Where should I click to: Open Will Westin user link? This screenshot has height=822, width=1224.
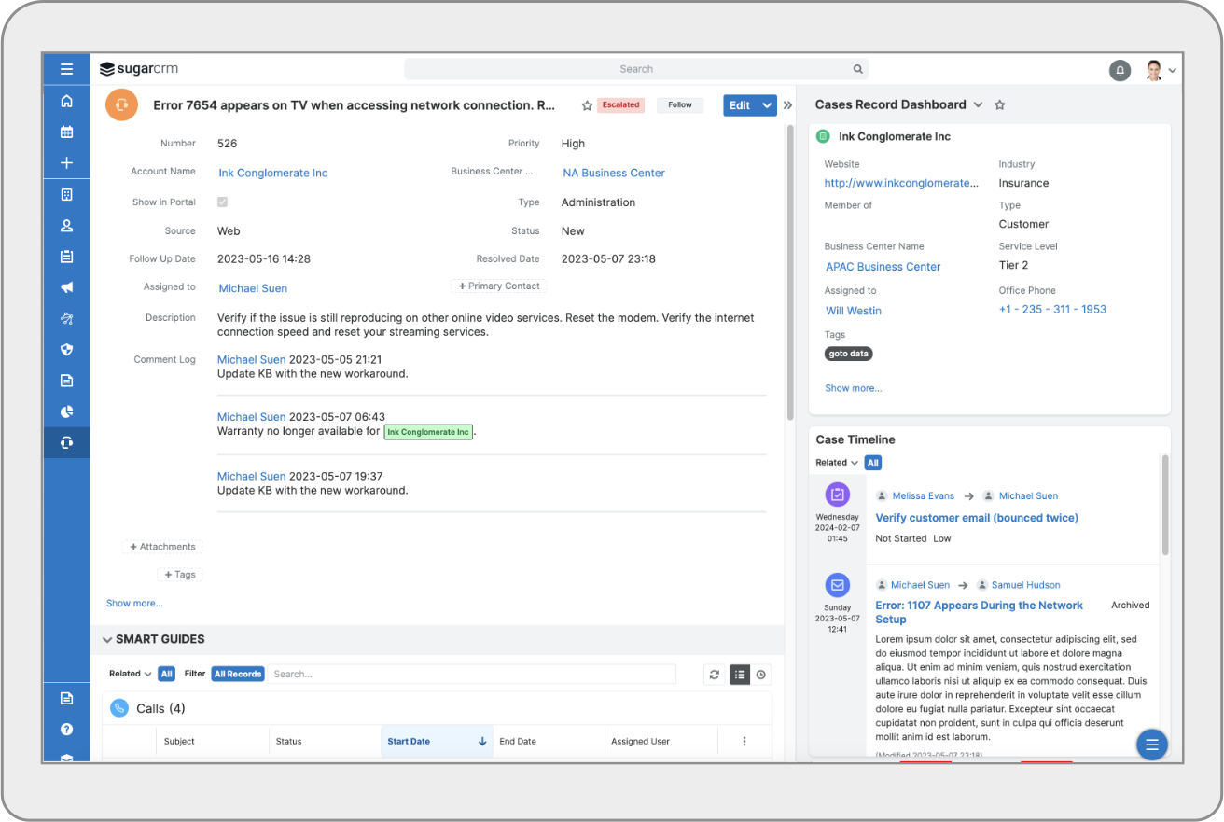coord(854,311)
